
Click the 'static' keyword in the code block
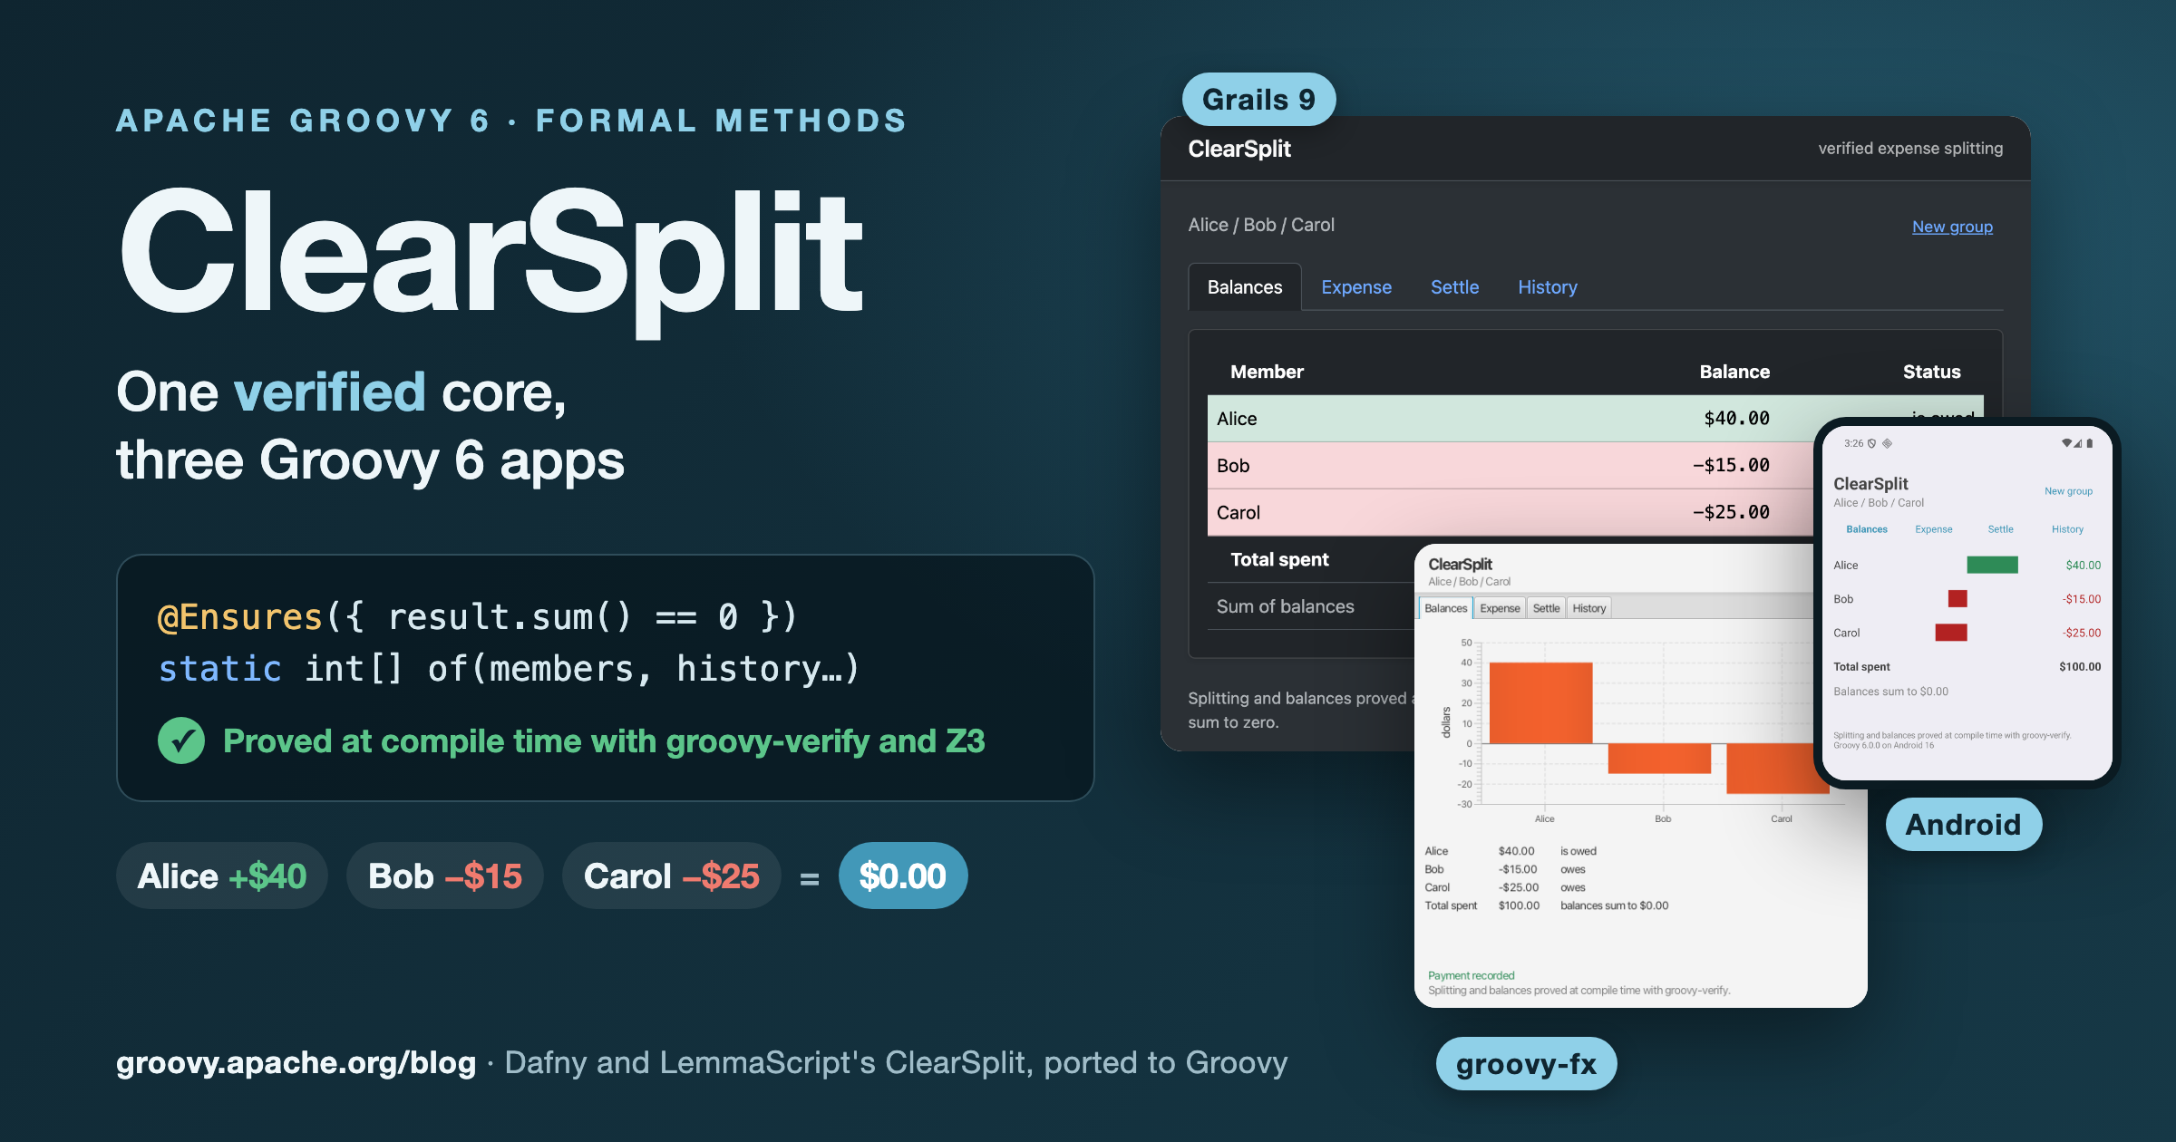(219, 669)
